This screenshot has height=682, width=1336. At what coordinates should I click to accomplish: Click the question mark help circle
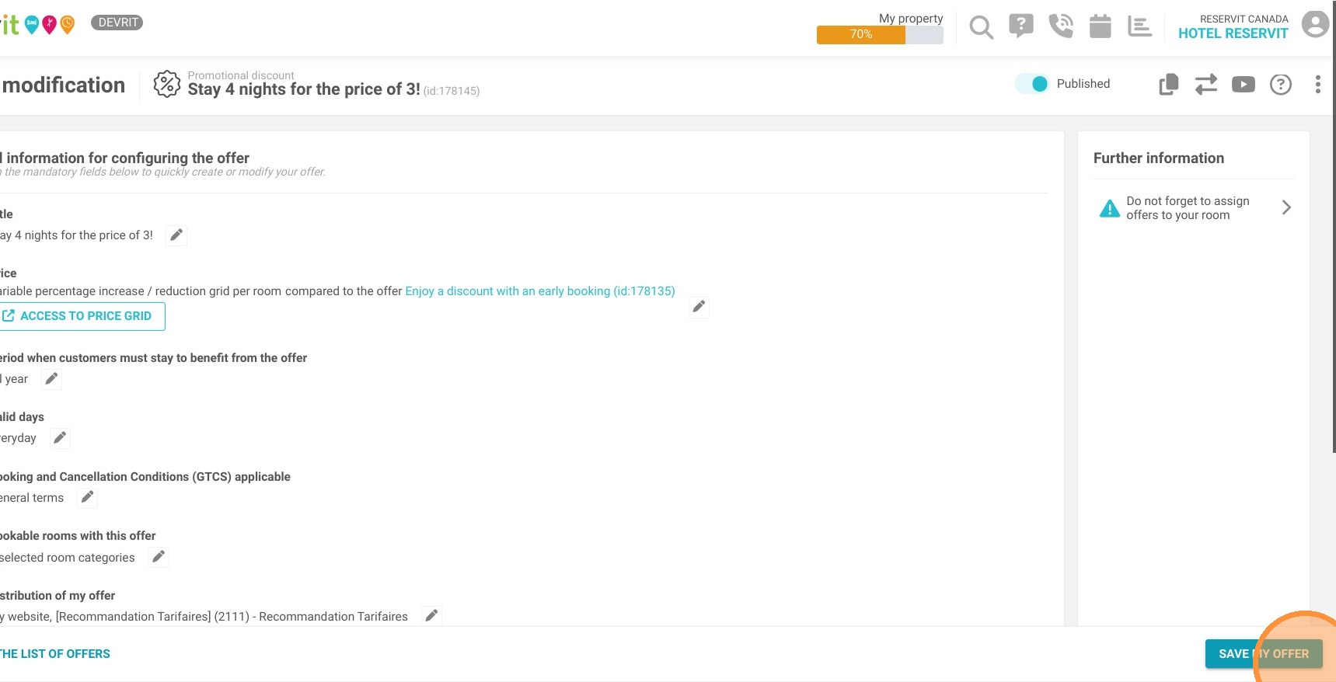(1281, 84)
